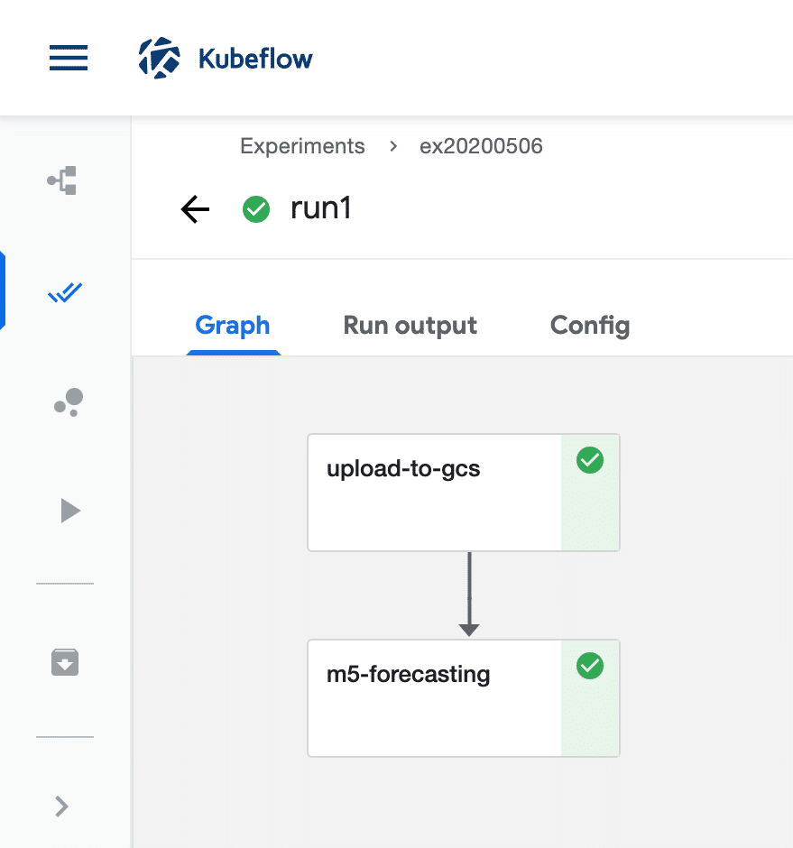793x848 pixels.
Task: Open Executions play sidebar icon
Action: pyautogui.click(x=69, y=512)
